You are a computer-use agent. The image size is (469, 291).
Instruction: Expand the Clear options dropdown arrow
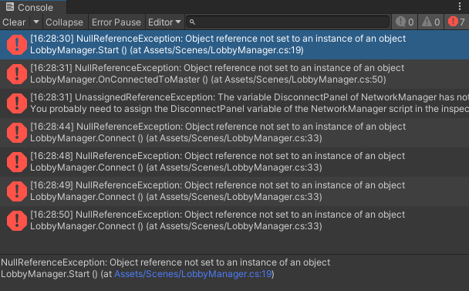(36, 22)
